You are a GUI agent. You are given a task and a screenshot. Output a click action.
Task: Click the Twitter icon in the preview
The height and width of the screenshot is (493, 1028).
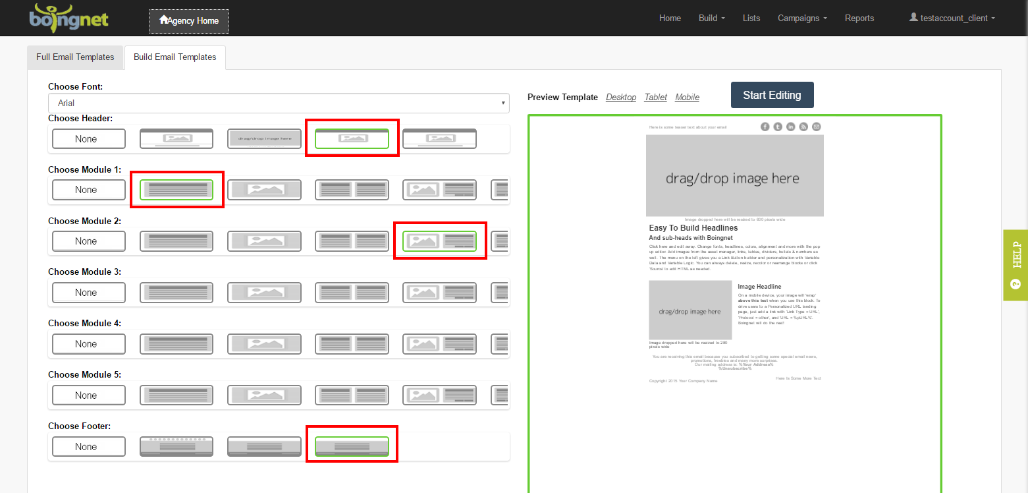click(x=778, y=127)
